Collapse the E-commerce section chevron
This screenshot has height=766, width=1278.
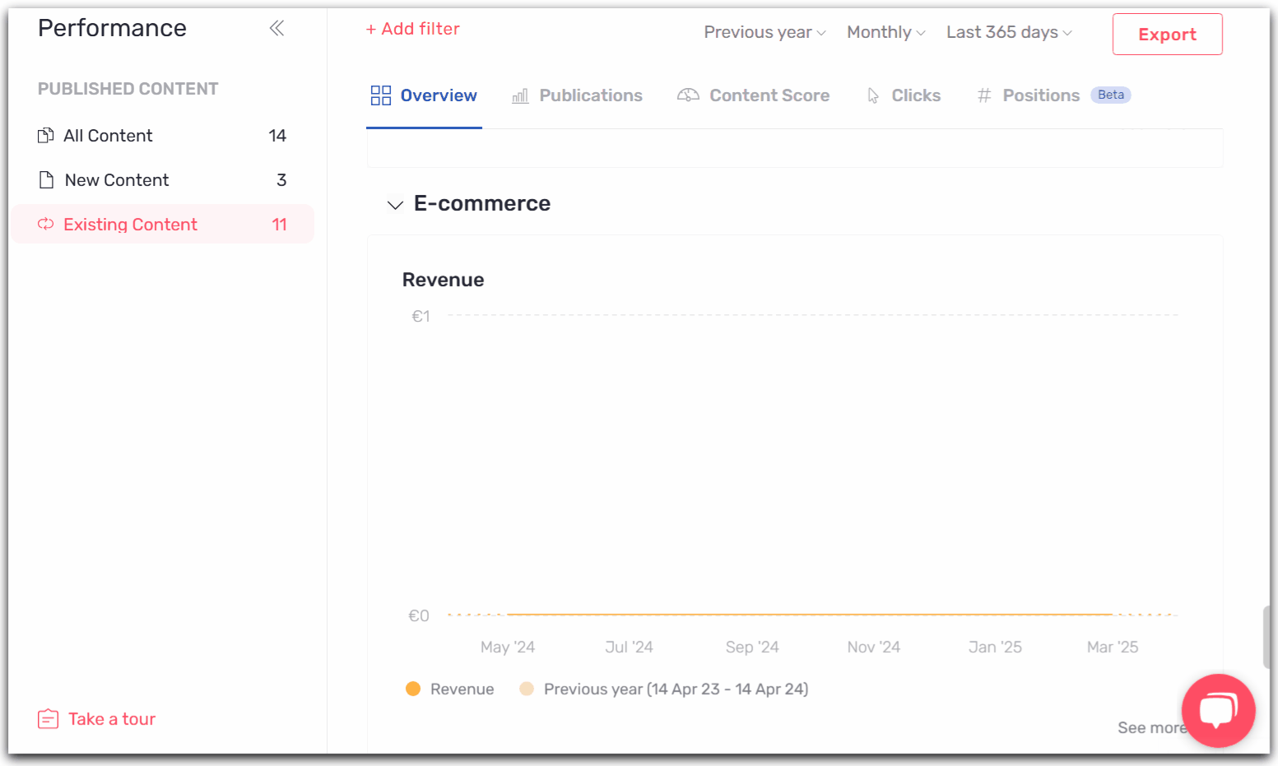click(x=395, y=204)
